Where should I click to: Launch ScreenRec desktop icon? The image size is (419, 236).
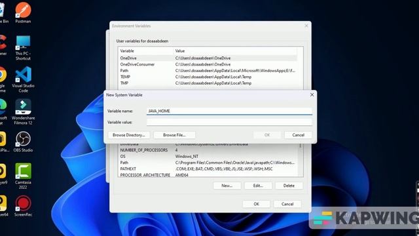[x=23, y=206]
